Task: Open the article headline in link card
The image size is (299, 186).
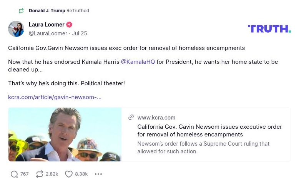Action: pyautogui.click(x=209, y=131)
